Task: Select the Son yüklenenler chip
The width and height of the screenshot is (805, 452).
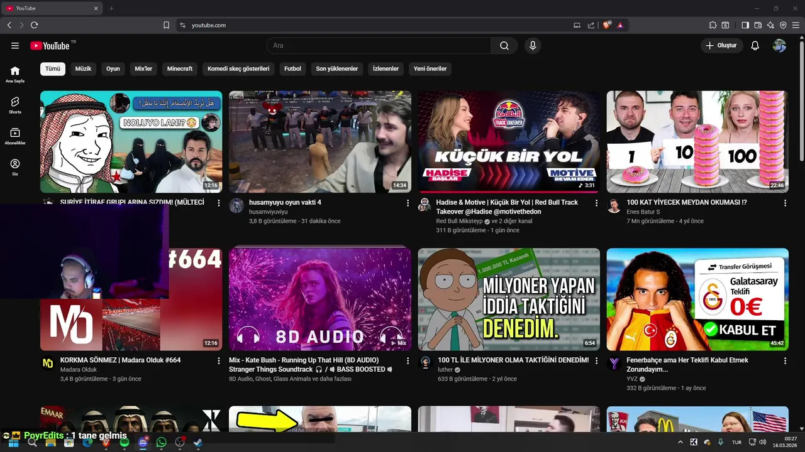Action: click(x=337, y=68)
